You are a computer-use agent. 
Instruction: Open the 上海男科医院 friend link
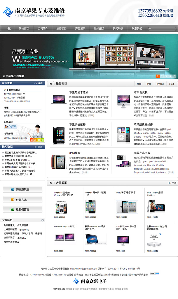pyautogui.click(x=10, y=229)
